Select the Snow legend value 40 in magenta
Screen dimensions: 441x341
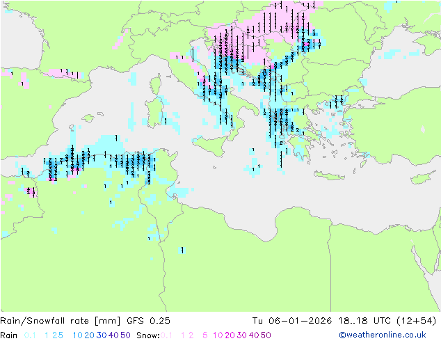click(254, 335)
